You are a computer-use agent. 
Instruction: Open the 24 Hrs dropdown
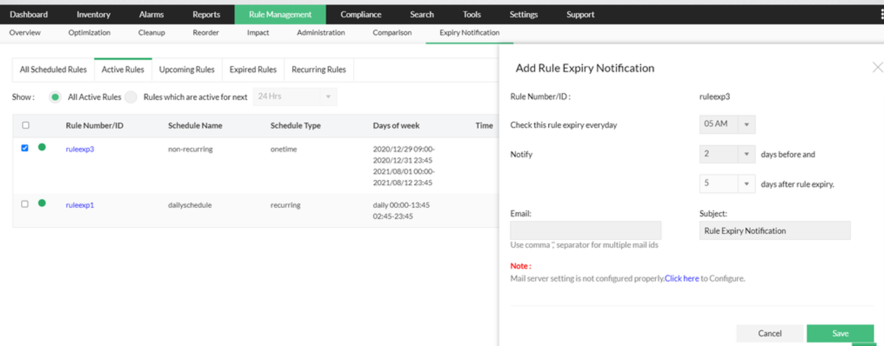294,97
